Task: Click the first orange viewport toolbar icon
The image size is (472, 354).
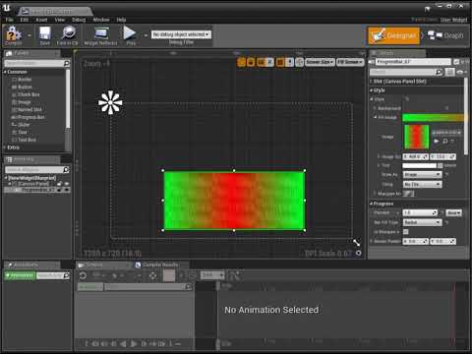Action: coord(241,62)
